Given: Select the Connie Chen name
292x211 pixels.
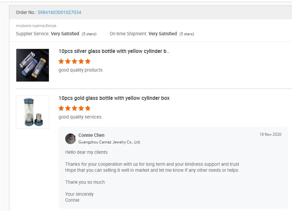Looking at the screenshot, I should [91, 135].
